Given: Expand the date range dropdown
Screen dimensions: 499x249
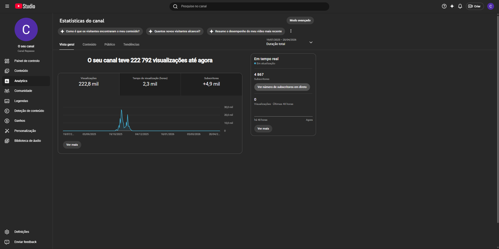Looking at the screenshot, I should coord(311,42).
